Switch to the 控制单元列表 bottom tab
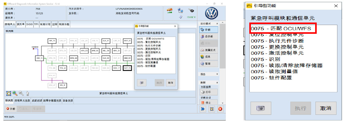344x122 pixels. tap(22, 101)
